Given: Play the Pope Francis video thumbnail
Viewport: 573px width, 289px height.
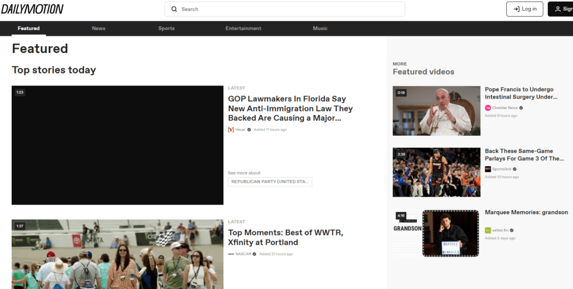Looking at the screenshot, I should point(436,111).
